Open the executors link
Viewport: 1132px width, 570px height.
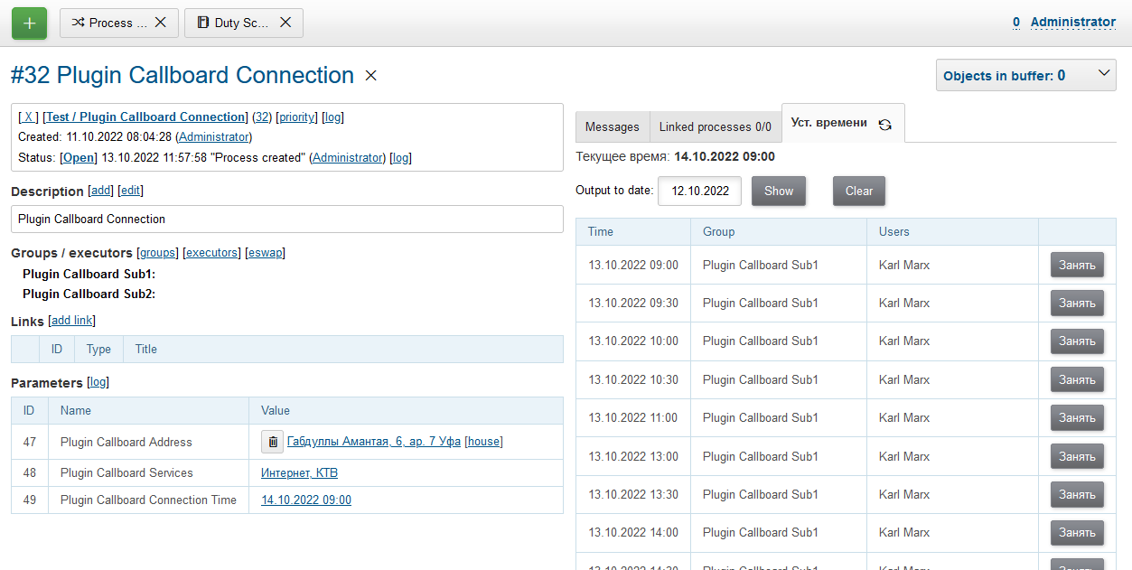click(x=212, y=253)
